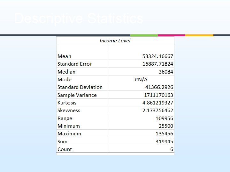230x172 pixels.
Task: Click the Standard Error label cell
Action: tap(75, 64)
